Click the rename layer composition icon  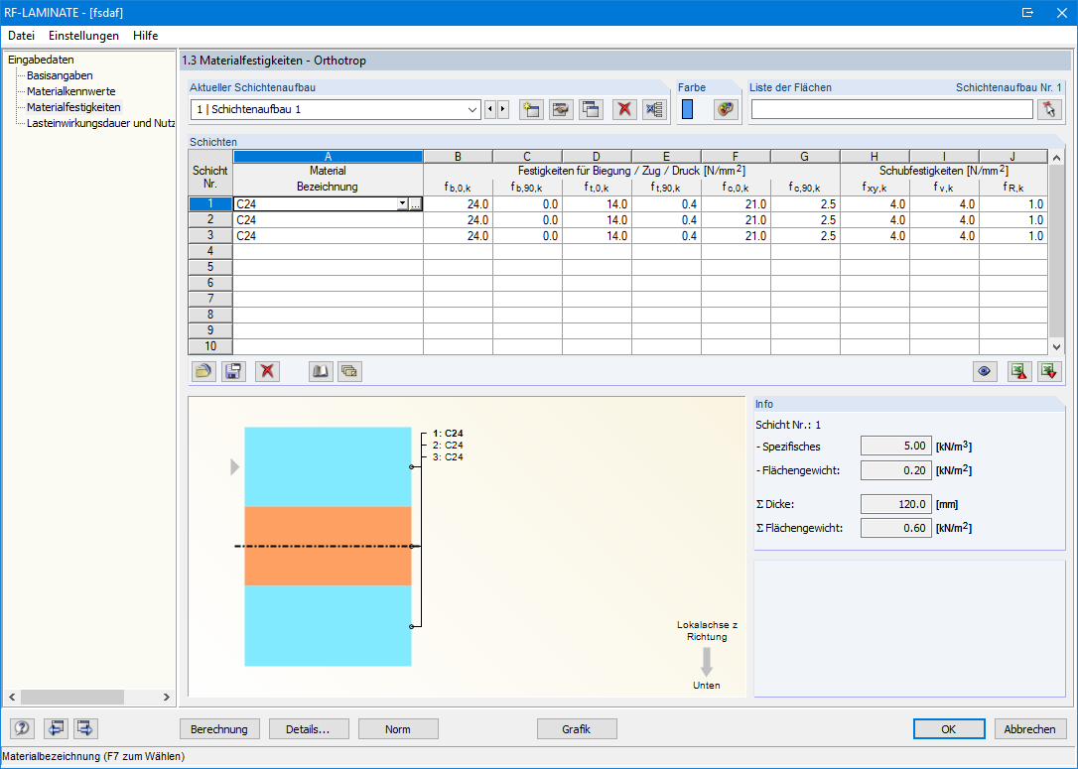[561, 109]
